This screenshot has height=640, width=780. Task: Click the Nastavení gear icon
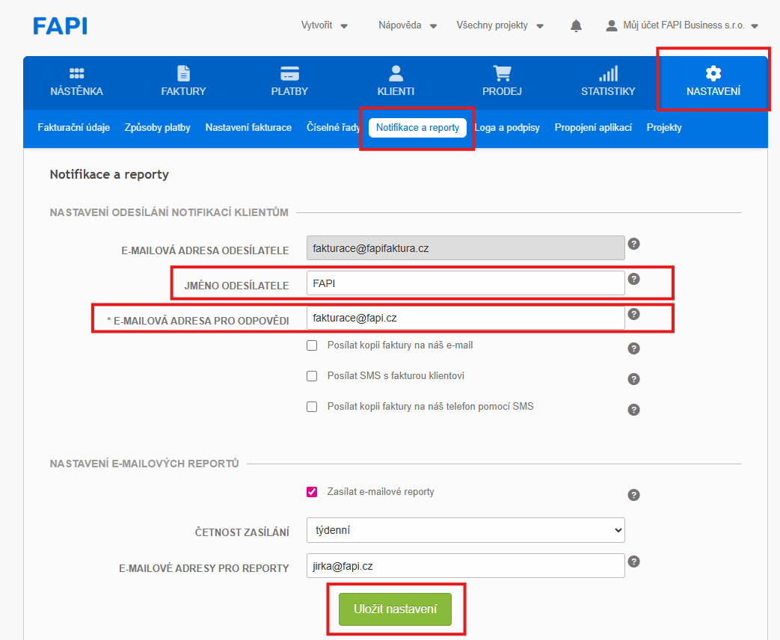coord(713,73)
